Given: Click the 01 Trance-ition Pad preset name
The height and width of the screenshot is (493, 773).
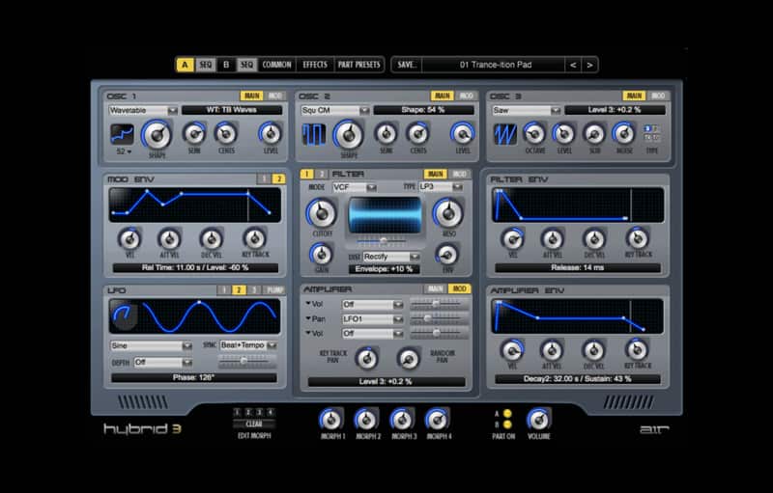Looking at the screenshot, I should (x=496, y=65).
